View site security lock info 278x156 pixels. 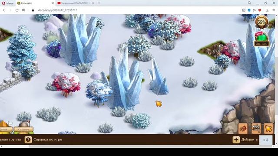tap(33, 10)
